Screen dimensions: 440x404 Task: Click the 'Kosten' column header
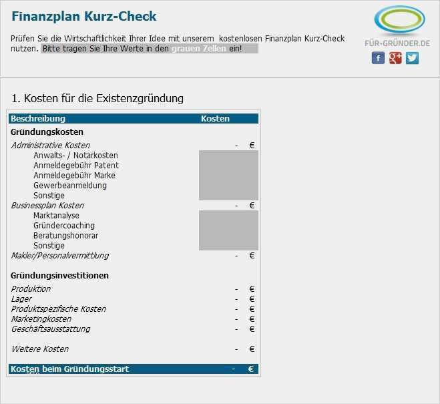tap(215, 119)
